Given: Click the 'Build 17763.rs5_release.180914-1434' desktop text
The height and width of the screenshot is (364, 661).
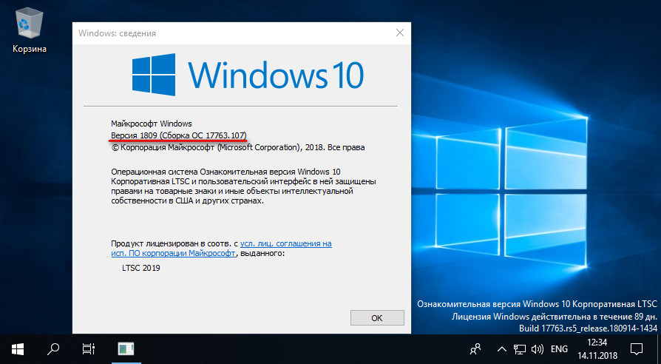Looking at the screenshot, I should tap(588, 328).
